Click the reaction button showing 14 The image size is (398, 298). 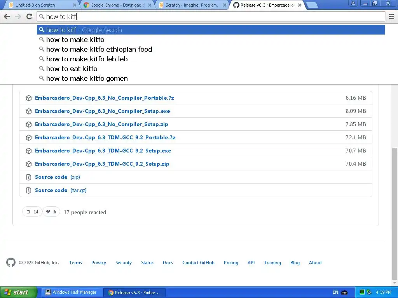coord(32,212)
